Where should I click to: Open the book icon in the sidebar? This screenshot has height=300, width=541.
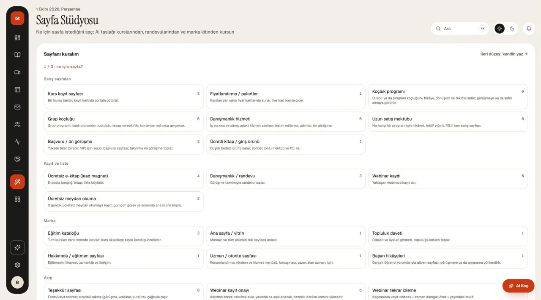[x=17, y=55]
